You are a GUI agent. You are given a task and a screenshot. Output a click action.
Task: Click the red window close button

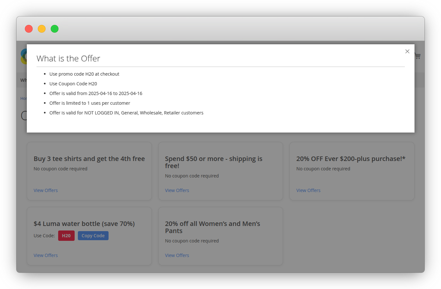pyautogui.click(x=29, y=29)
